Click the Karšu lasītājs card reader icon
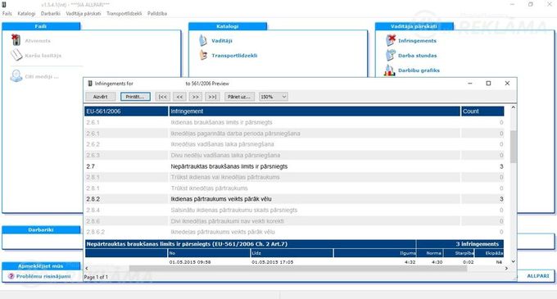This screenshot has width=557, height=299. point(16,55)
